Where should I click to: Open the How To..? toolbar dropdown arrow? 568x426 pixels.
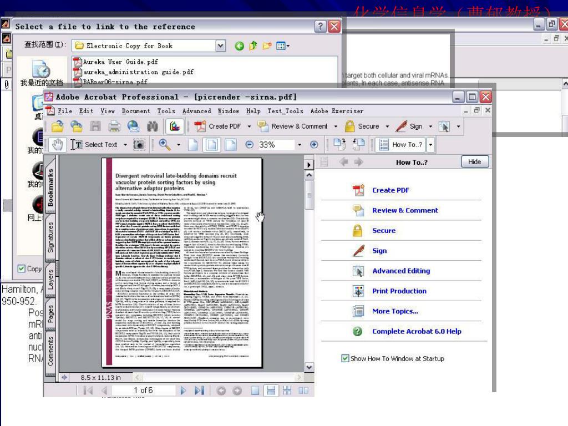(430, 145)
